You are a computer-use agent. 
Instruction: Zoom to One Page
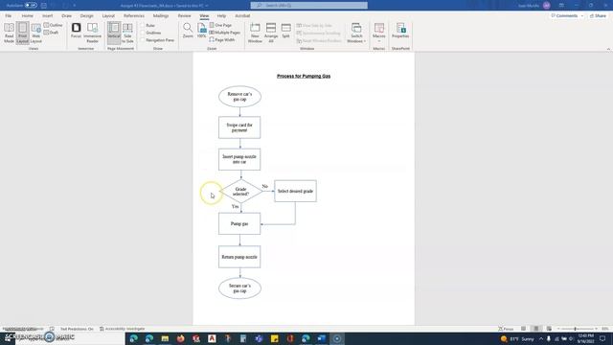[220, 25]
